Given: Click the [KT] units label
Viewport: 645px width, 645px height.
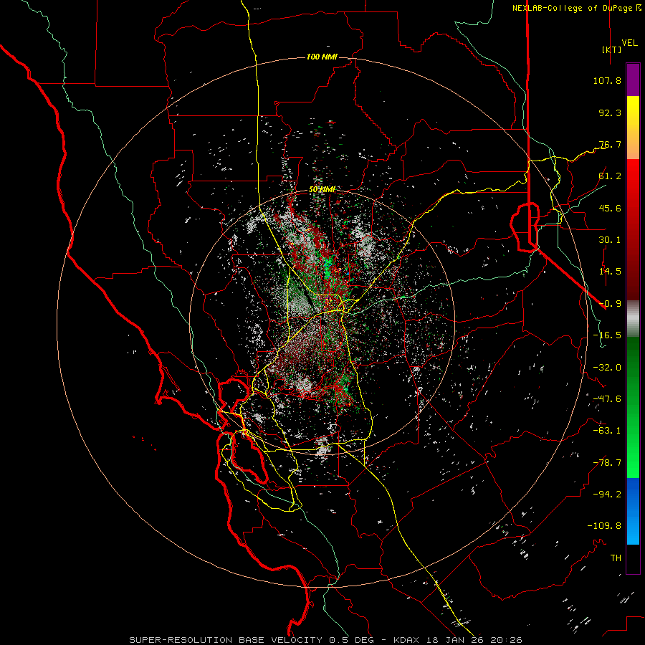Looking at the screenshot, I should point(612,49).
